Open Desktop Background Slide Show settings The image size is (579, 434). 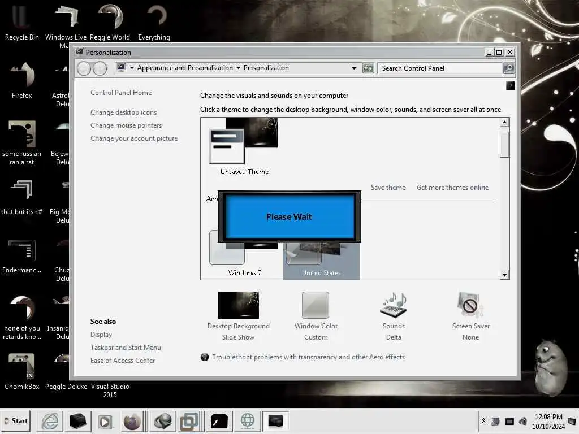coord(238,316)
